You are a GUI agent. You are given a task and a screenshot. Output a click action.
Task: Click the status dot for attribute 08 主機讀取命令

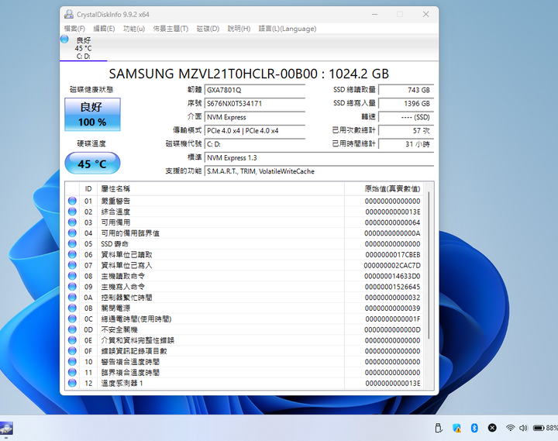click(x=72, y=276)
